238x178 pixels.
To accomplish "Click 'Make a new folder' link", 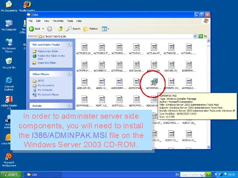I will [x=48, y=52].
